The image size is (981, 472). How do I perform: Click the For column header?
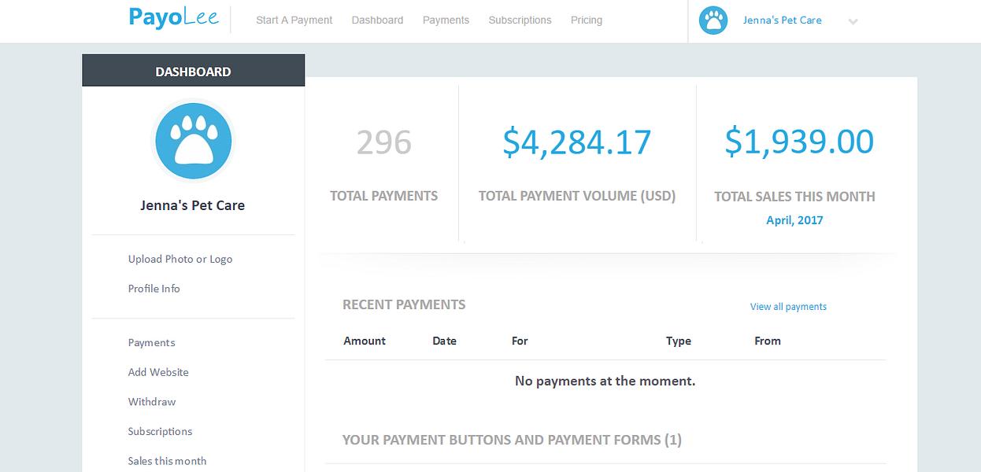click(x=520, y=341)
